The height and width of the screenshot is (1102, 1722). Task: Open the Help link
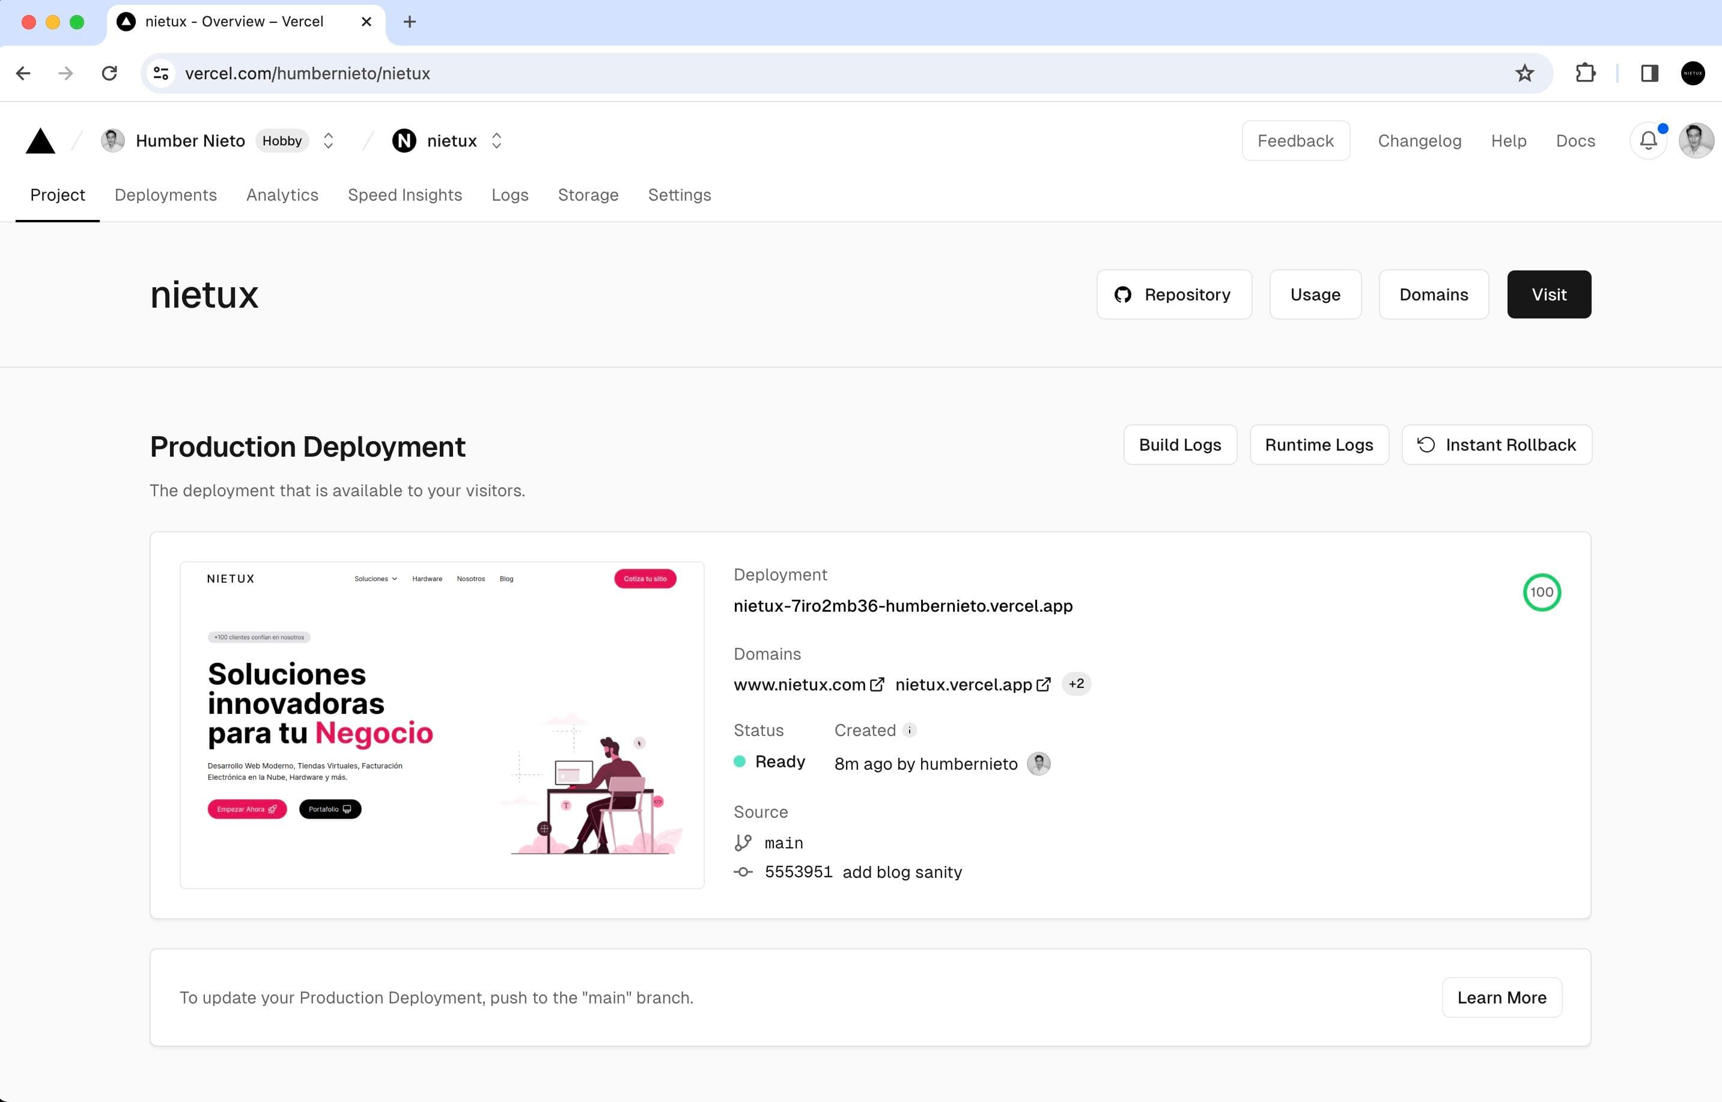[x=1509, y=141]
